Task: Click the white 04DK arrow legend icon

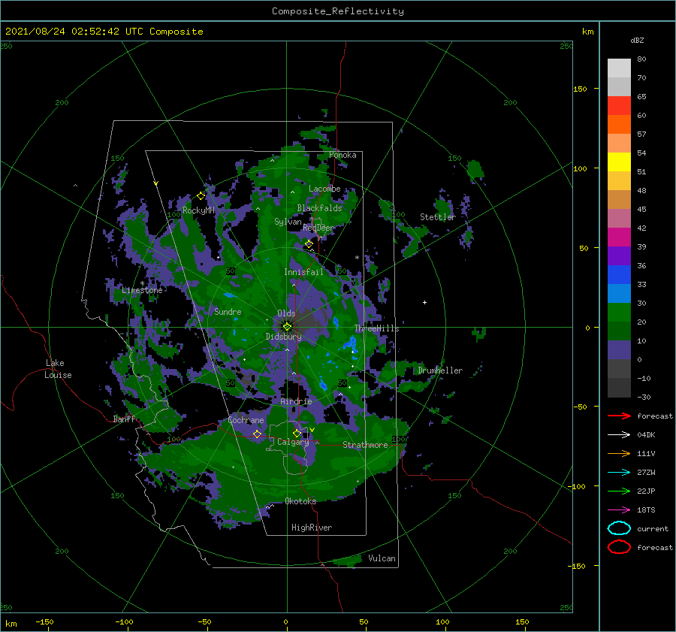Action: 619,435
